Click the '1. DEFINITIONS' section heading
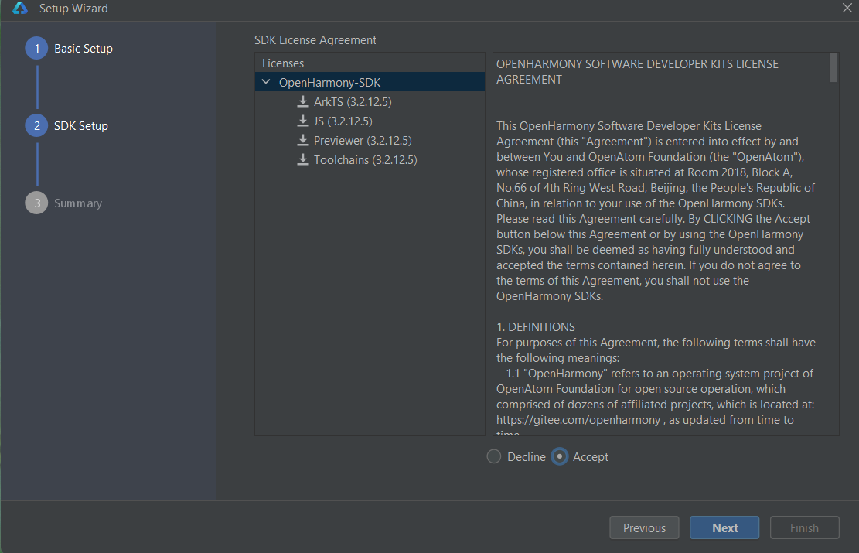 [536, 327]
